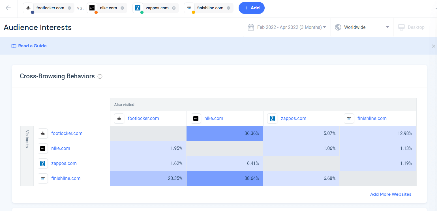This screenshot has height=211, width=437.
Task: Open footlocker.com link in the column header
Action: click(143, 119)
